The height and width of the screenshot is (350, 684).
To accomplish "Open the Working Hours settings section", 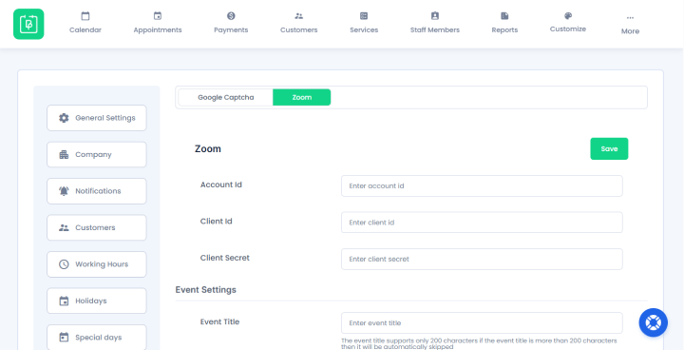I will coord(96,264).
